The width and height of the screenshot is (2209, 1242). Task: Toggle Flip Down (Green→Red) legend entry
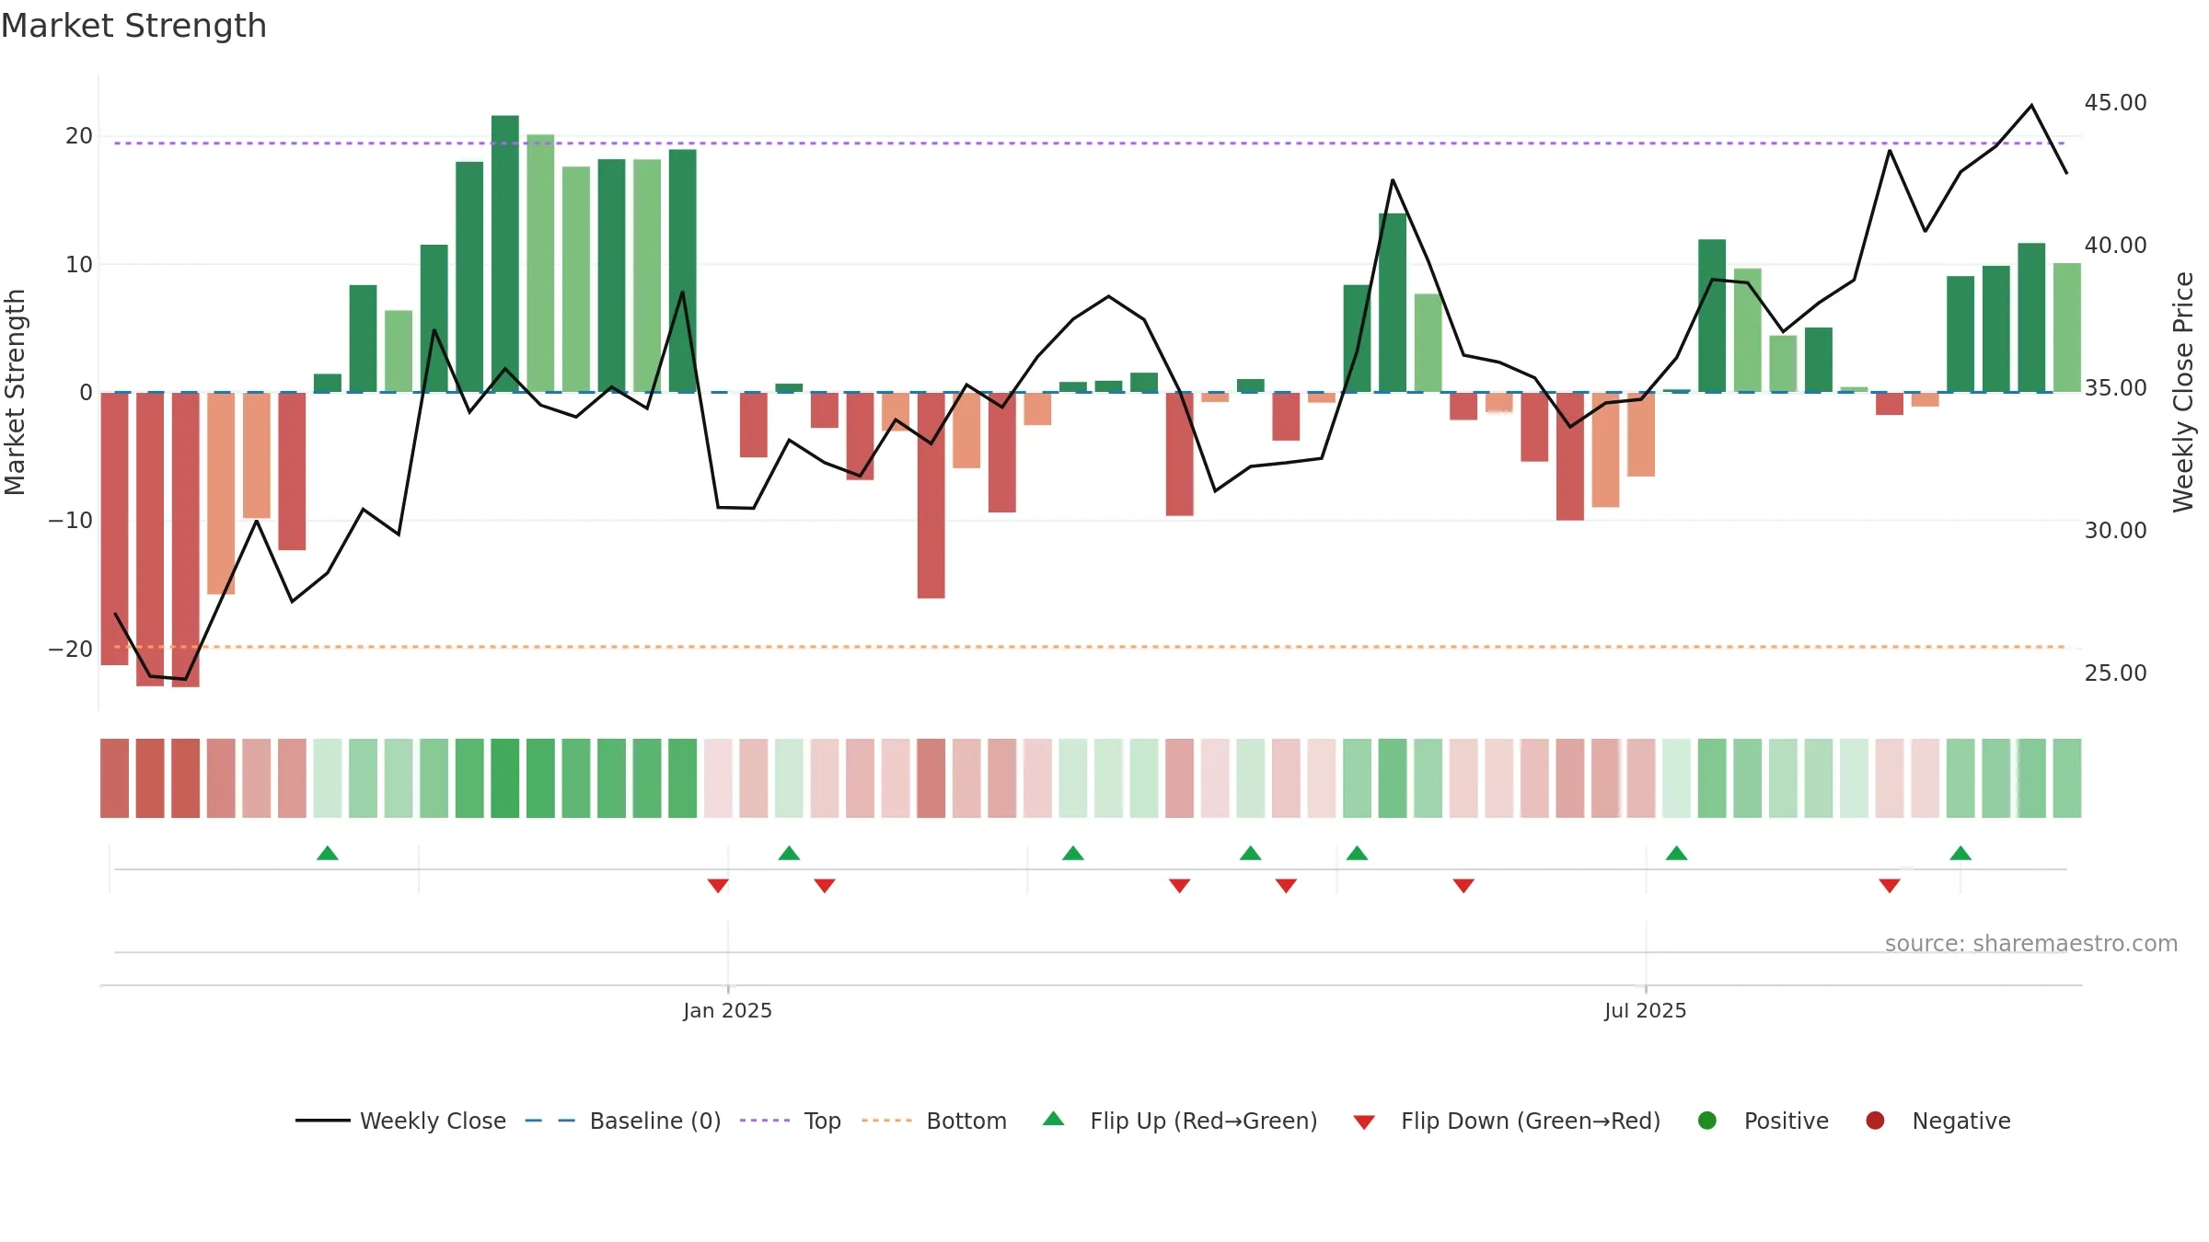(x=1507, y=1121)
